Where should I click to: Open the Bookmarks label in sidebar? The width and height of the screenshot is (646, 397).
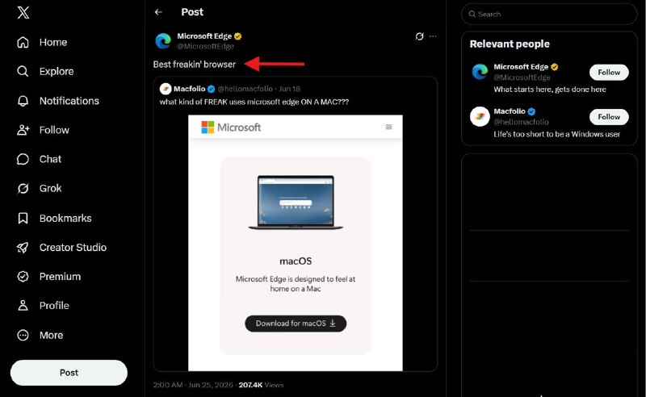[x=65, y=218]
